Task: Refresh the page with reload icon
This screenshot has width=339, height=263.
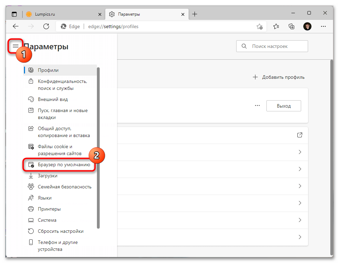Action: point(46,26)
